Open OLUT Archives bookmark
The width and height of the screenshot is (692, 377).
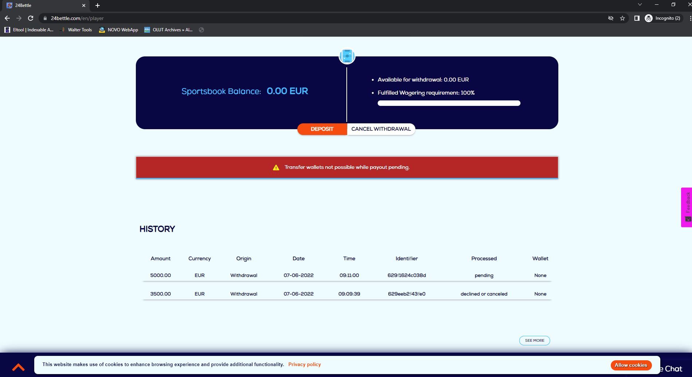pos(168,30)
